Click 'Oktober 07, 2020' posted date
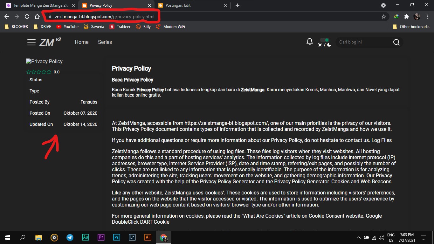The height and width of the screenshot is (244, 434). point(80,113)
